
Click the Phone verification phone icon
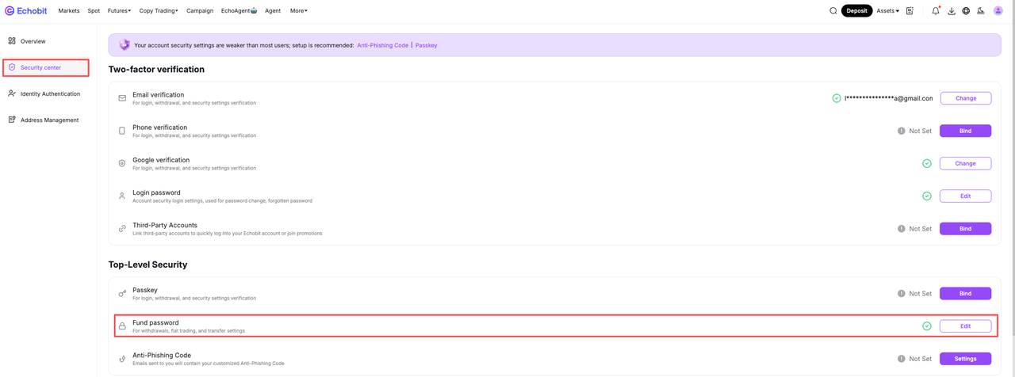point(122,131)
